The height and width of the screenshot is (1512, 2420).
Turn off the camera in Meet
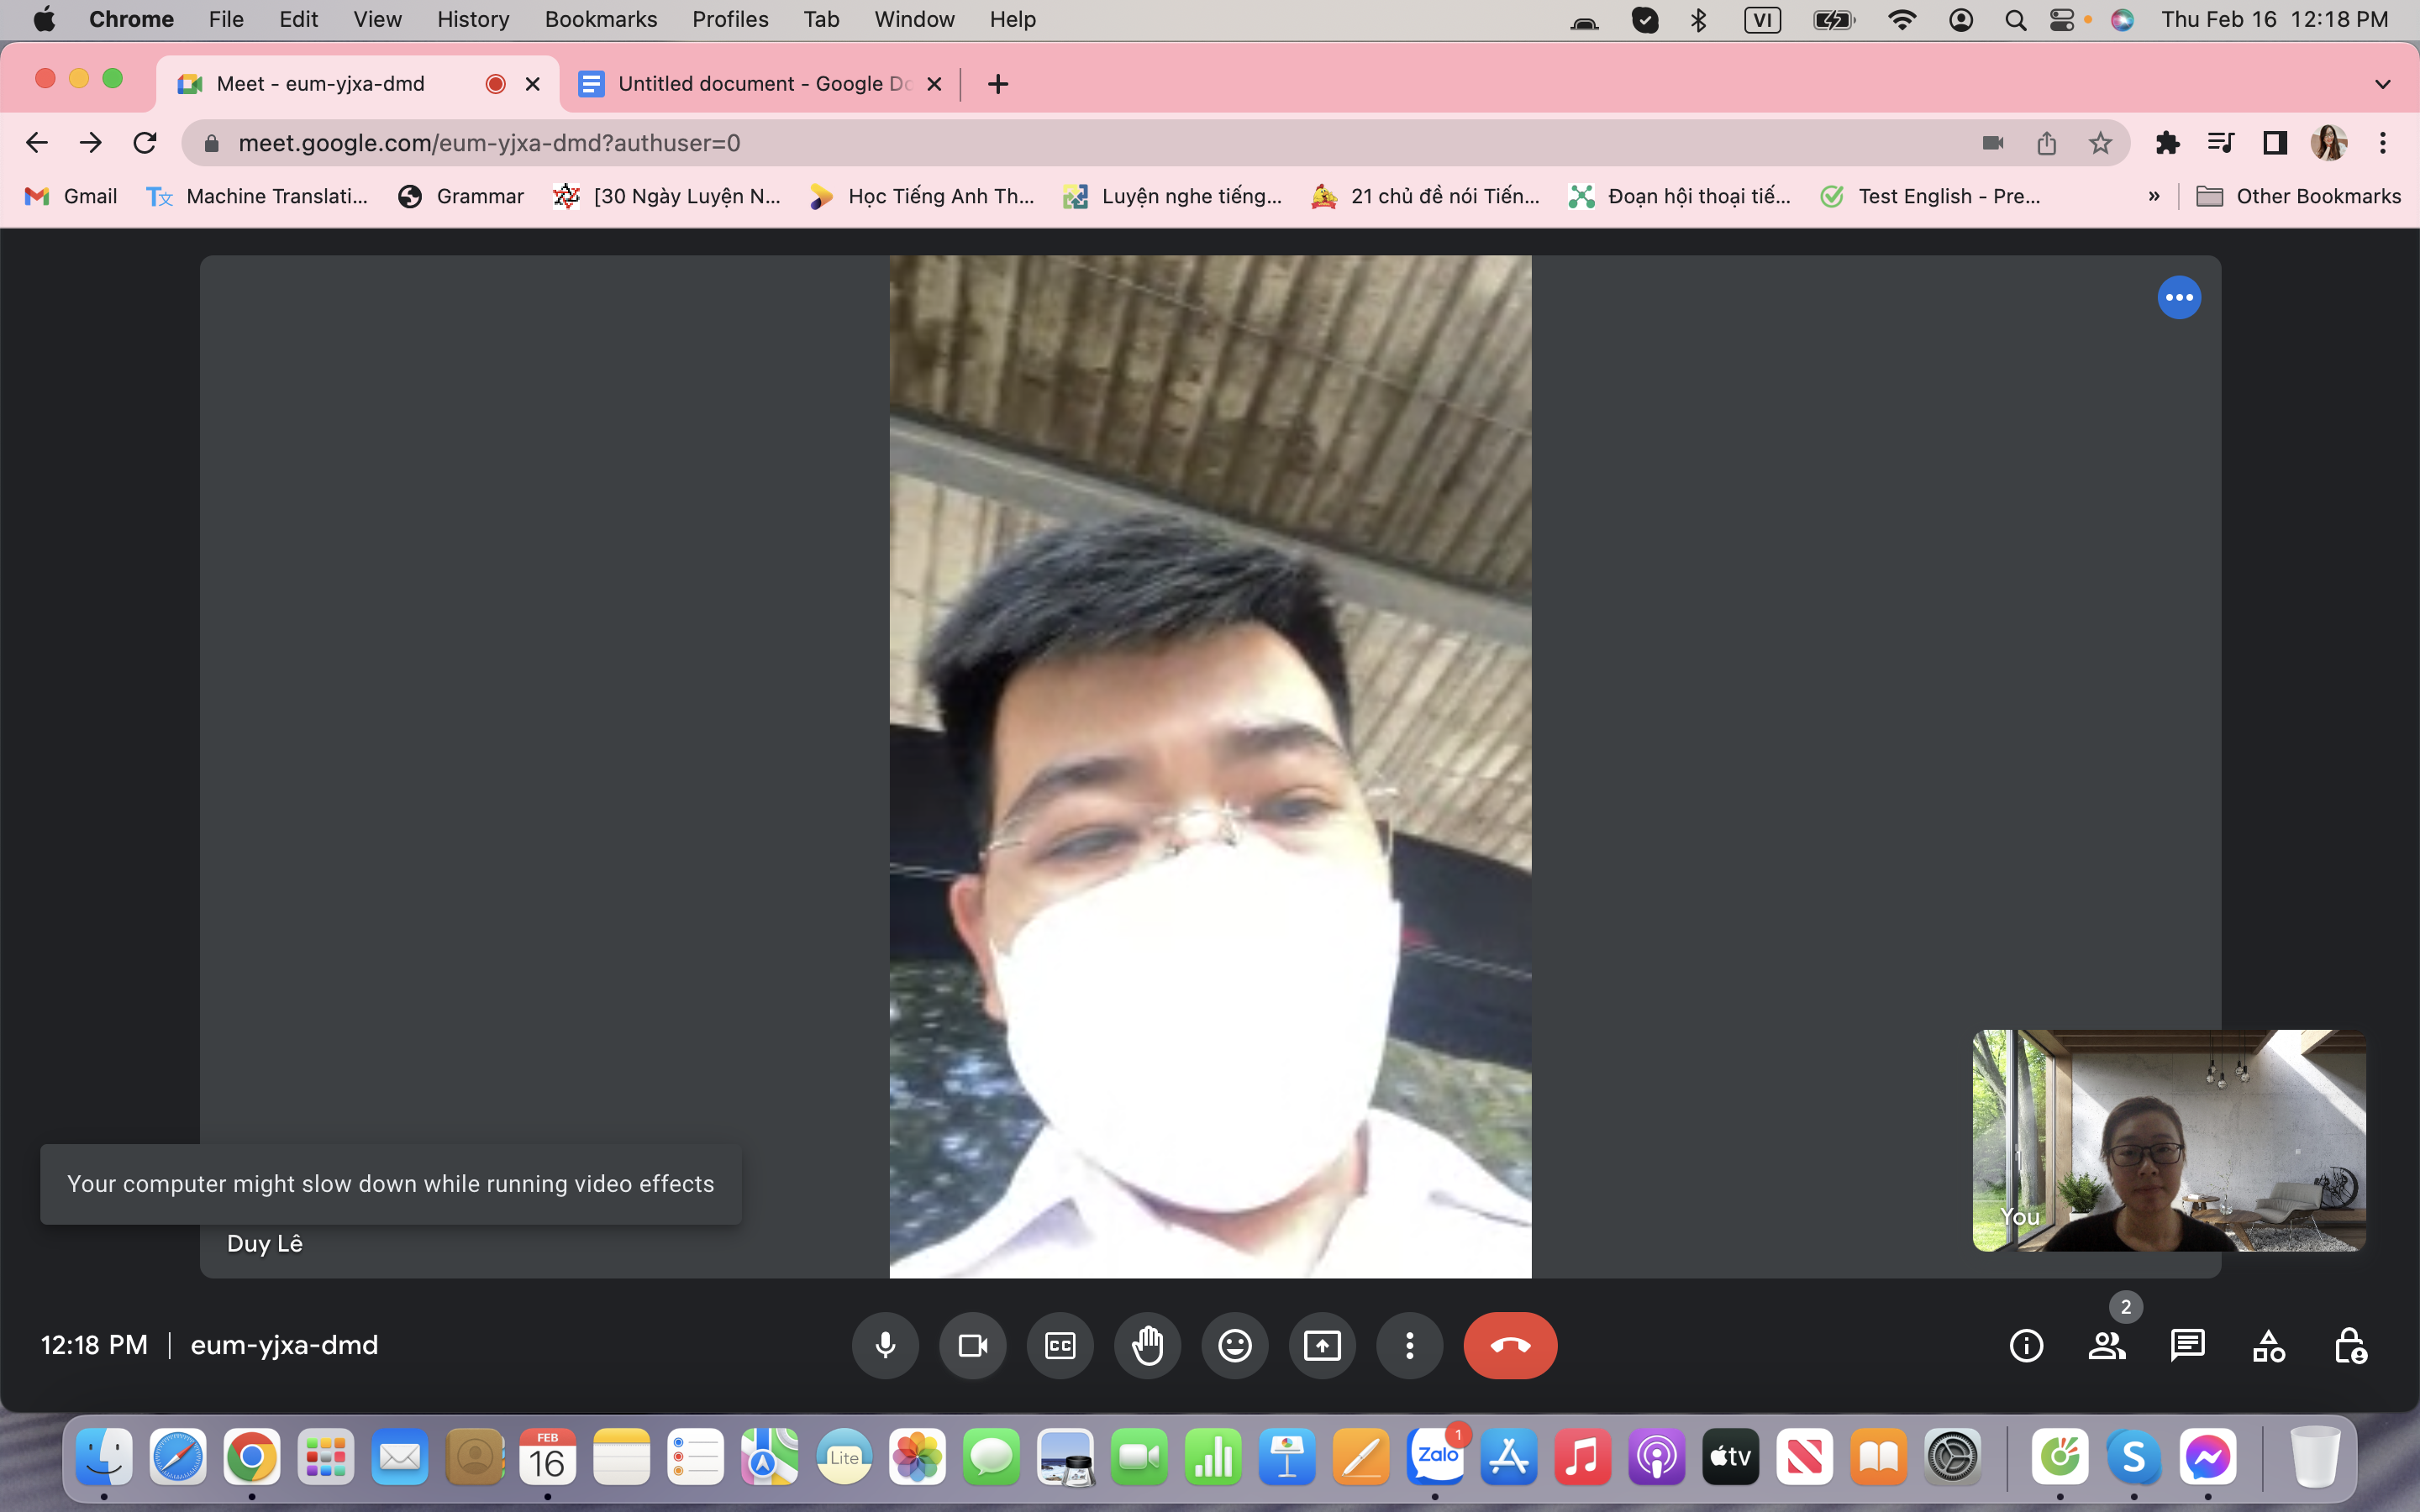[x=972, y=1345]
